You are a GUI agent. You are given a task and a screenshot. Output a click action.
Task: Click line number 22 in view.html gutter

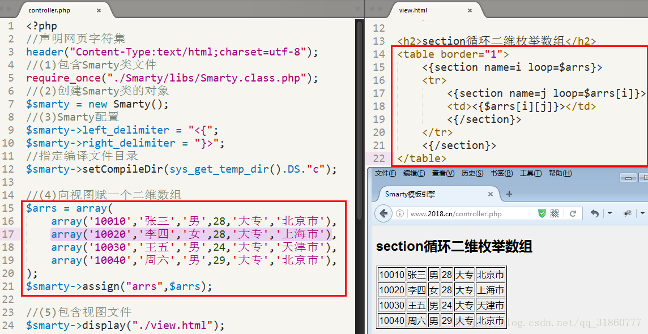(379, 158)
